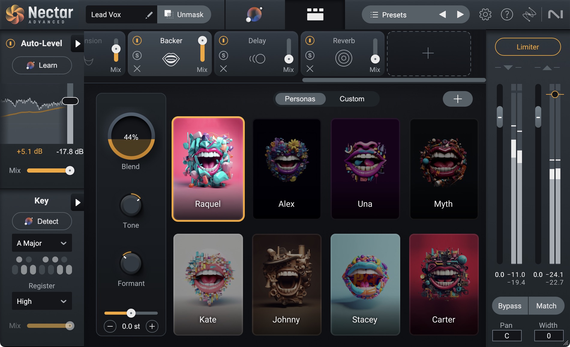Toggle the Backer module power button
This screenshot has width=570, height=347.
pyautogui.click(x=137, y=41)
